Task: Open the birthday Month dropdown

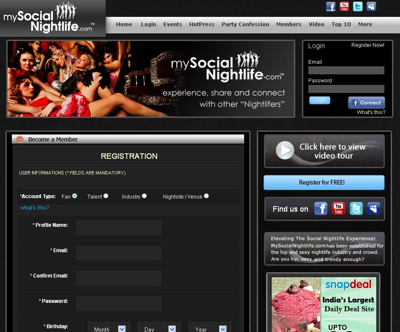Action: (109, 329)
